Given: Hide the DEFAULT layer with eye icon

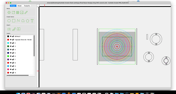Looking at the screenshot, I should [11, 36].
